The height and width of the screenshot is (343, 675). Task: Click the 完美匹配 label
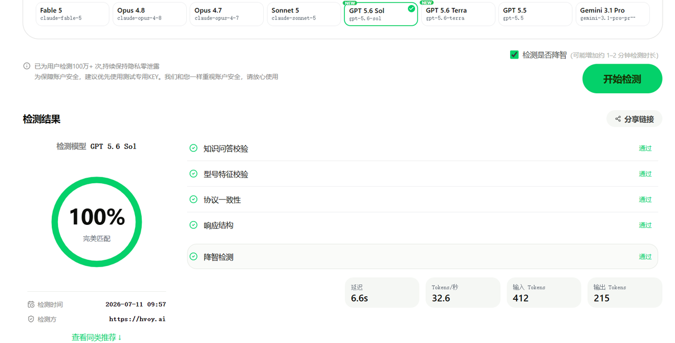click(x=97, y=238)
